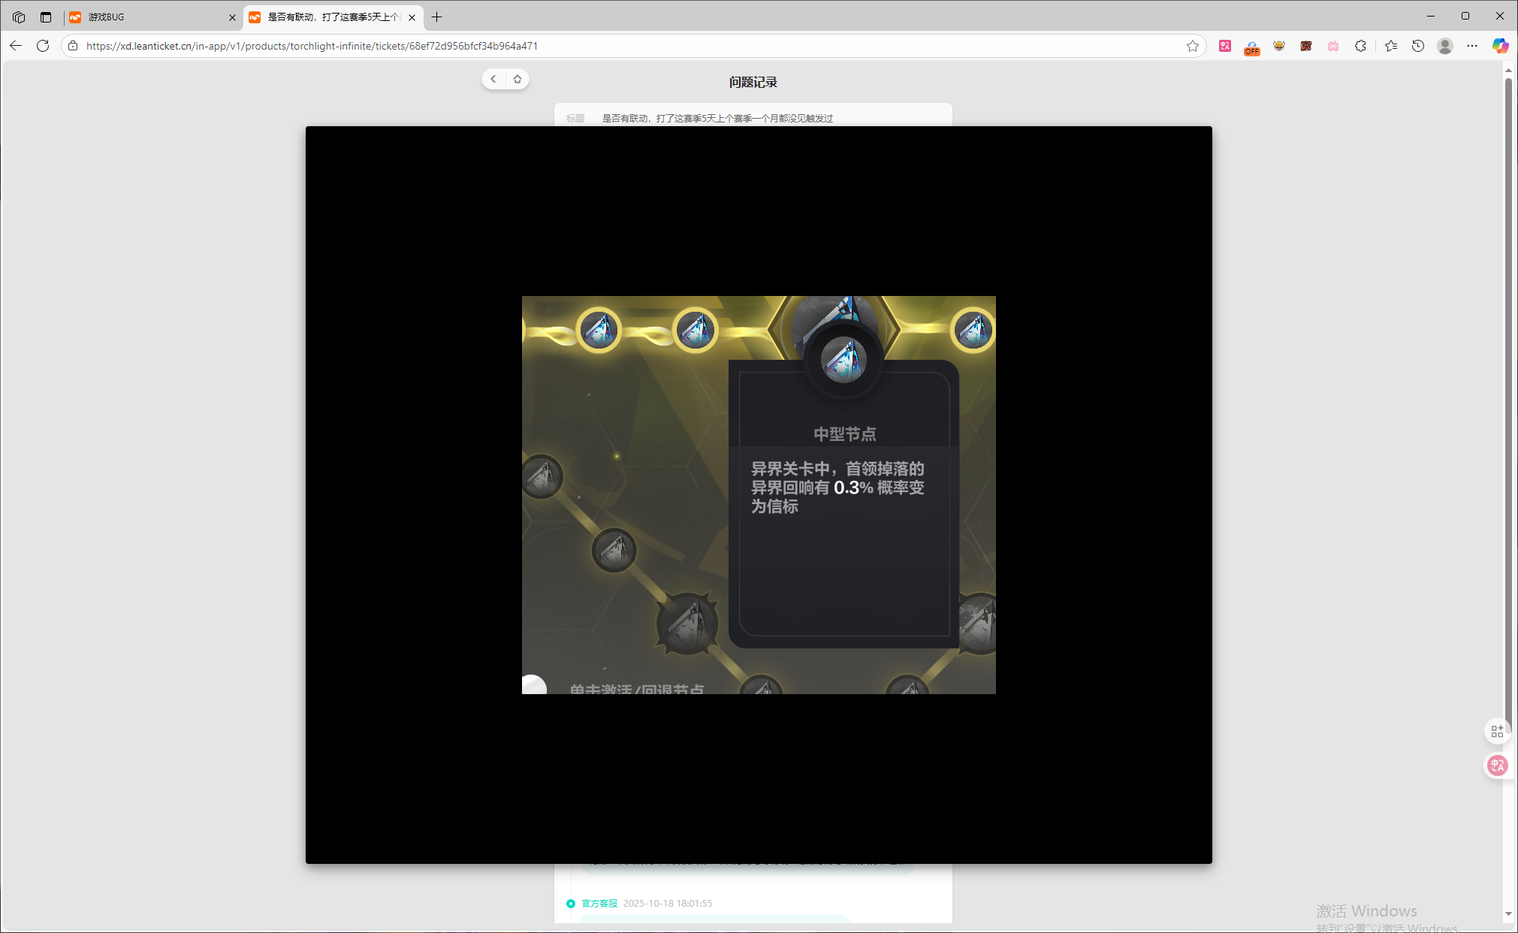Click the floating pink translate button at the right edge

(x=1497, y=765)
